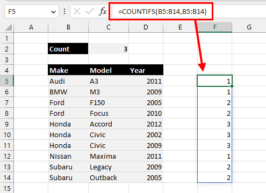Screen dimensions: 266x193
Task: Select row 15 header
Action: pos(7,188)
